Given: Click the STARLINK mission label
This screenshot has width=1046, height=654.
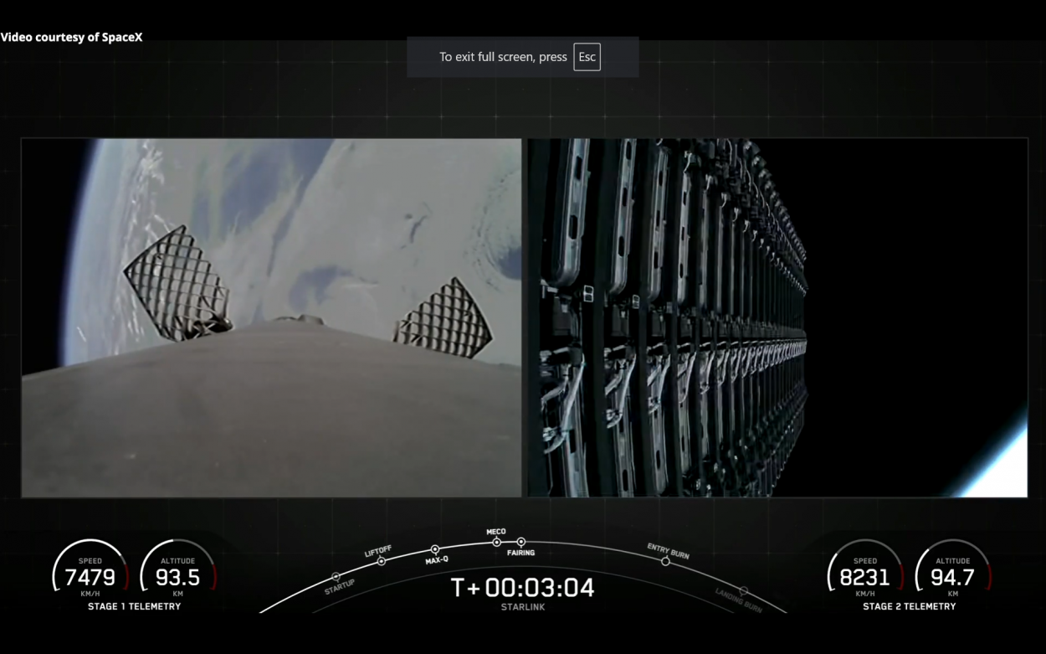Looking at the screenshot, I should point(522,607).
